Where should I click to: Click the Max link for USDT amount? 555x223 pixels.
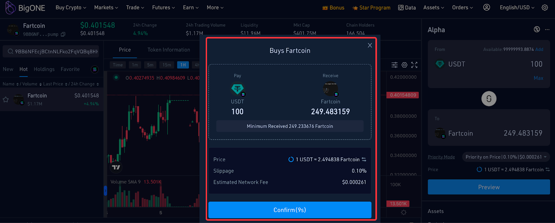click(x=538, y=78)
